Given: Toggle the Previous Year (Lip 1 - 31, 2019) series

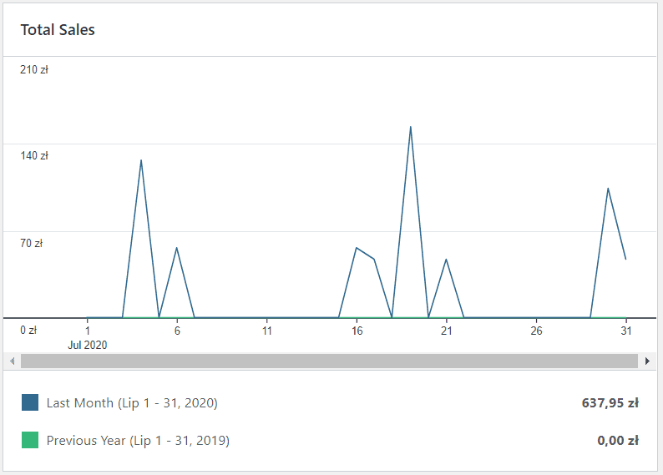Looking at the screenshot, I should click(138, 441).
